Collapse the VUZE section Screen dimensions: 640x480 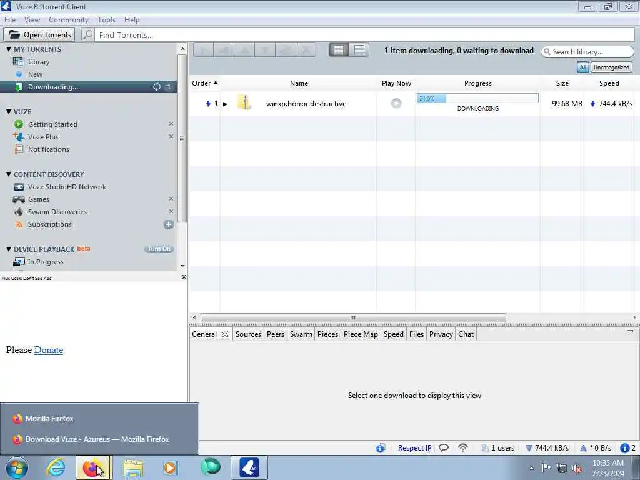click(9, 111)
